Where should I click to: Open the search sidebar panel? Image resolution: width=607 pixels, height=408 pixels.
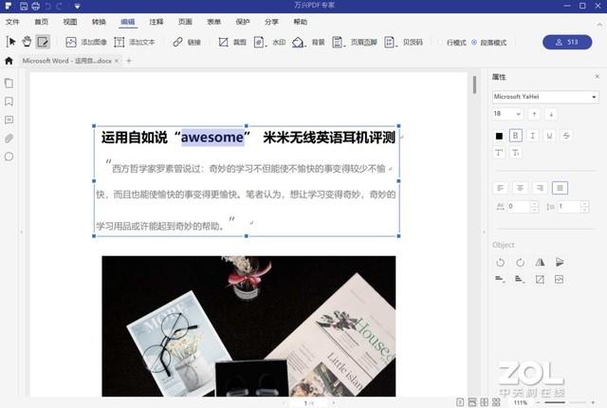click(9, 157)
